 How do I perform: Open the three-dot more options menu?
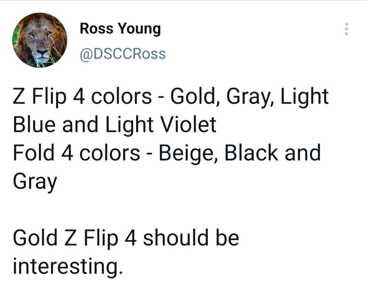point(347,29)
